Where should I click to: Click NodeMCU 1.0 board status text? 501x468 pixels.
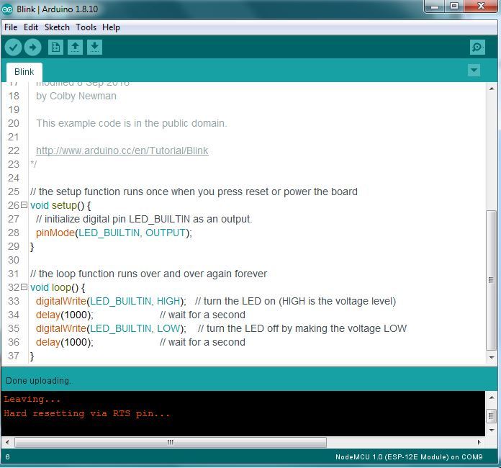pos(409,456)
